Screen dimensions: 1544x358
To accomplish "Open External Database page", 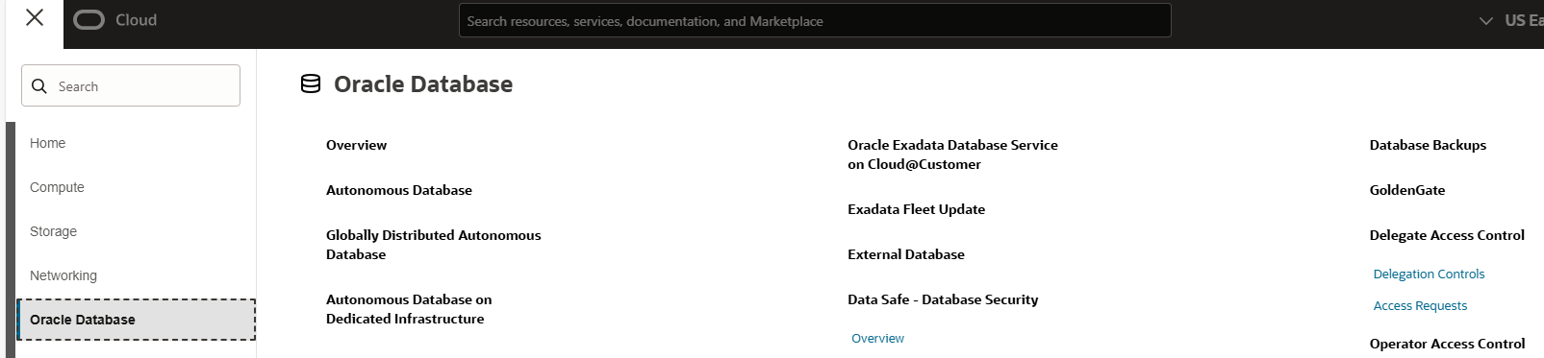I will 906,254.
